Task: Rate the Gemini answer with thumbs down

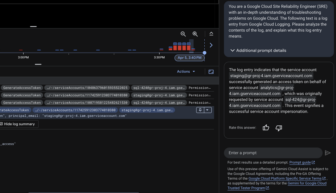Action: pyautogui.click(x=279, y=128)
